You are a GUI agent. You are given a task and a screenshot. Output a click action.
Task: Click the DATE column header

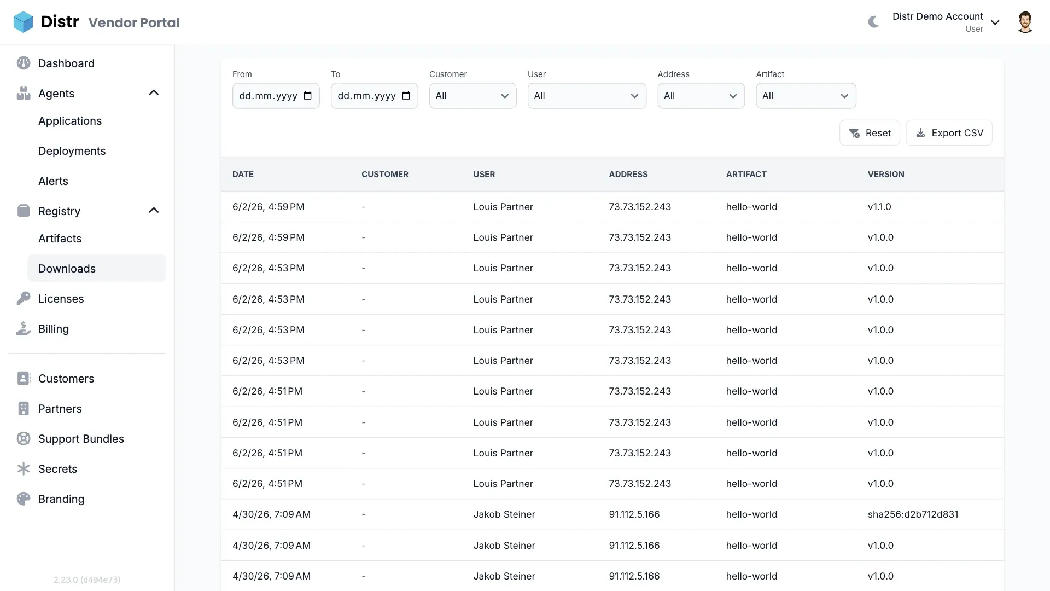[243, 175]
